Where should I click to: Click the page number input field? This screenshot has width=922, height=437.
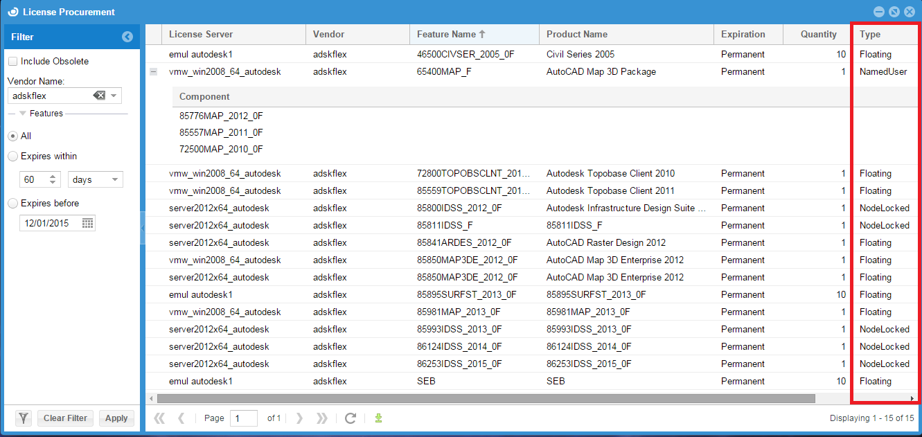point(243,418)
